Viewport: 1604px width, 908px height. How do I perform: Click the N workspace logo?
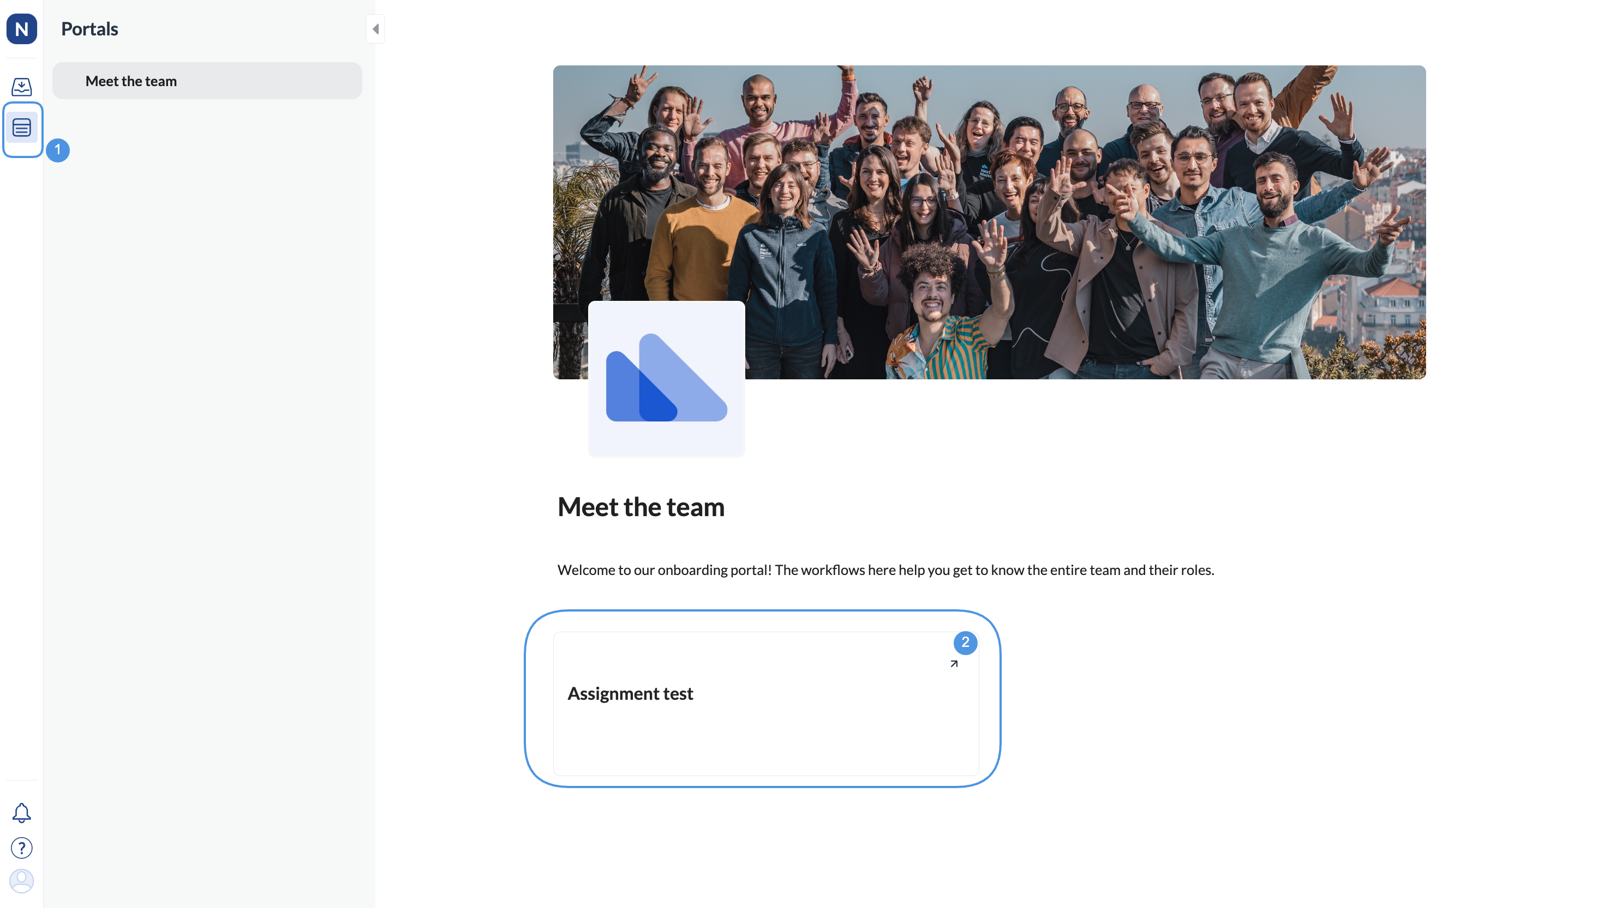pos(21,29)
